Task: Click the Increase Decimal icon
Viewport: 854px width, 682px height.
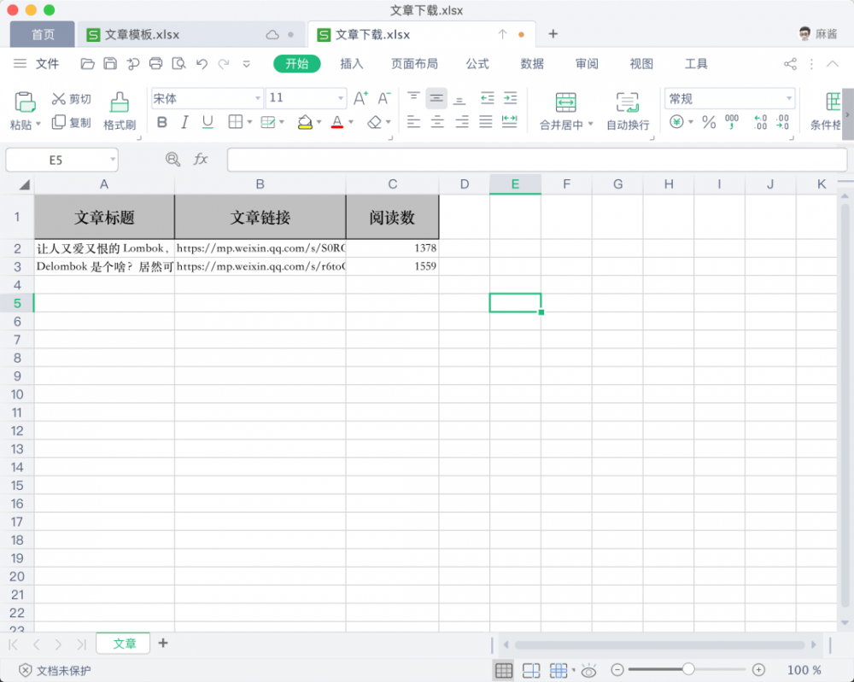Action: [759, 122]
